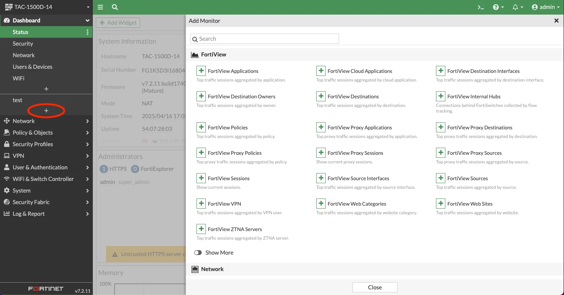Add the FortiView Proxy Sessions monitor
Image resolution: width=564 pixels, height=295 pixels.
[321, 153]
